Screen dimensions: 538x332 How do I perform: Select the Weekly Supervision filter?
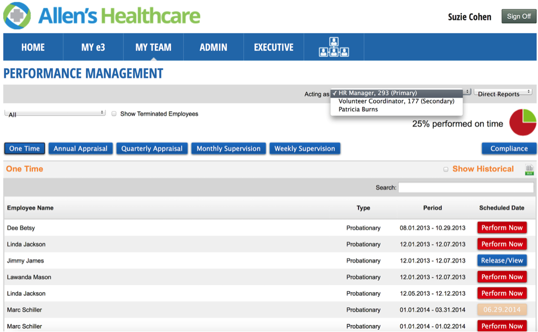(x=305, y=148)
